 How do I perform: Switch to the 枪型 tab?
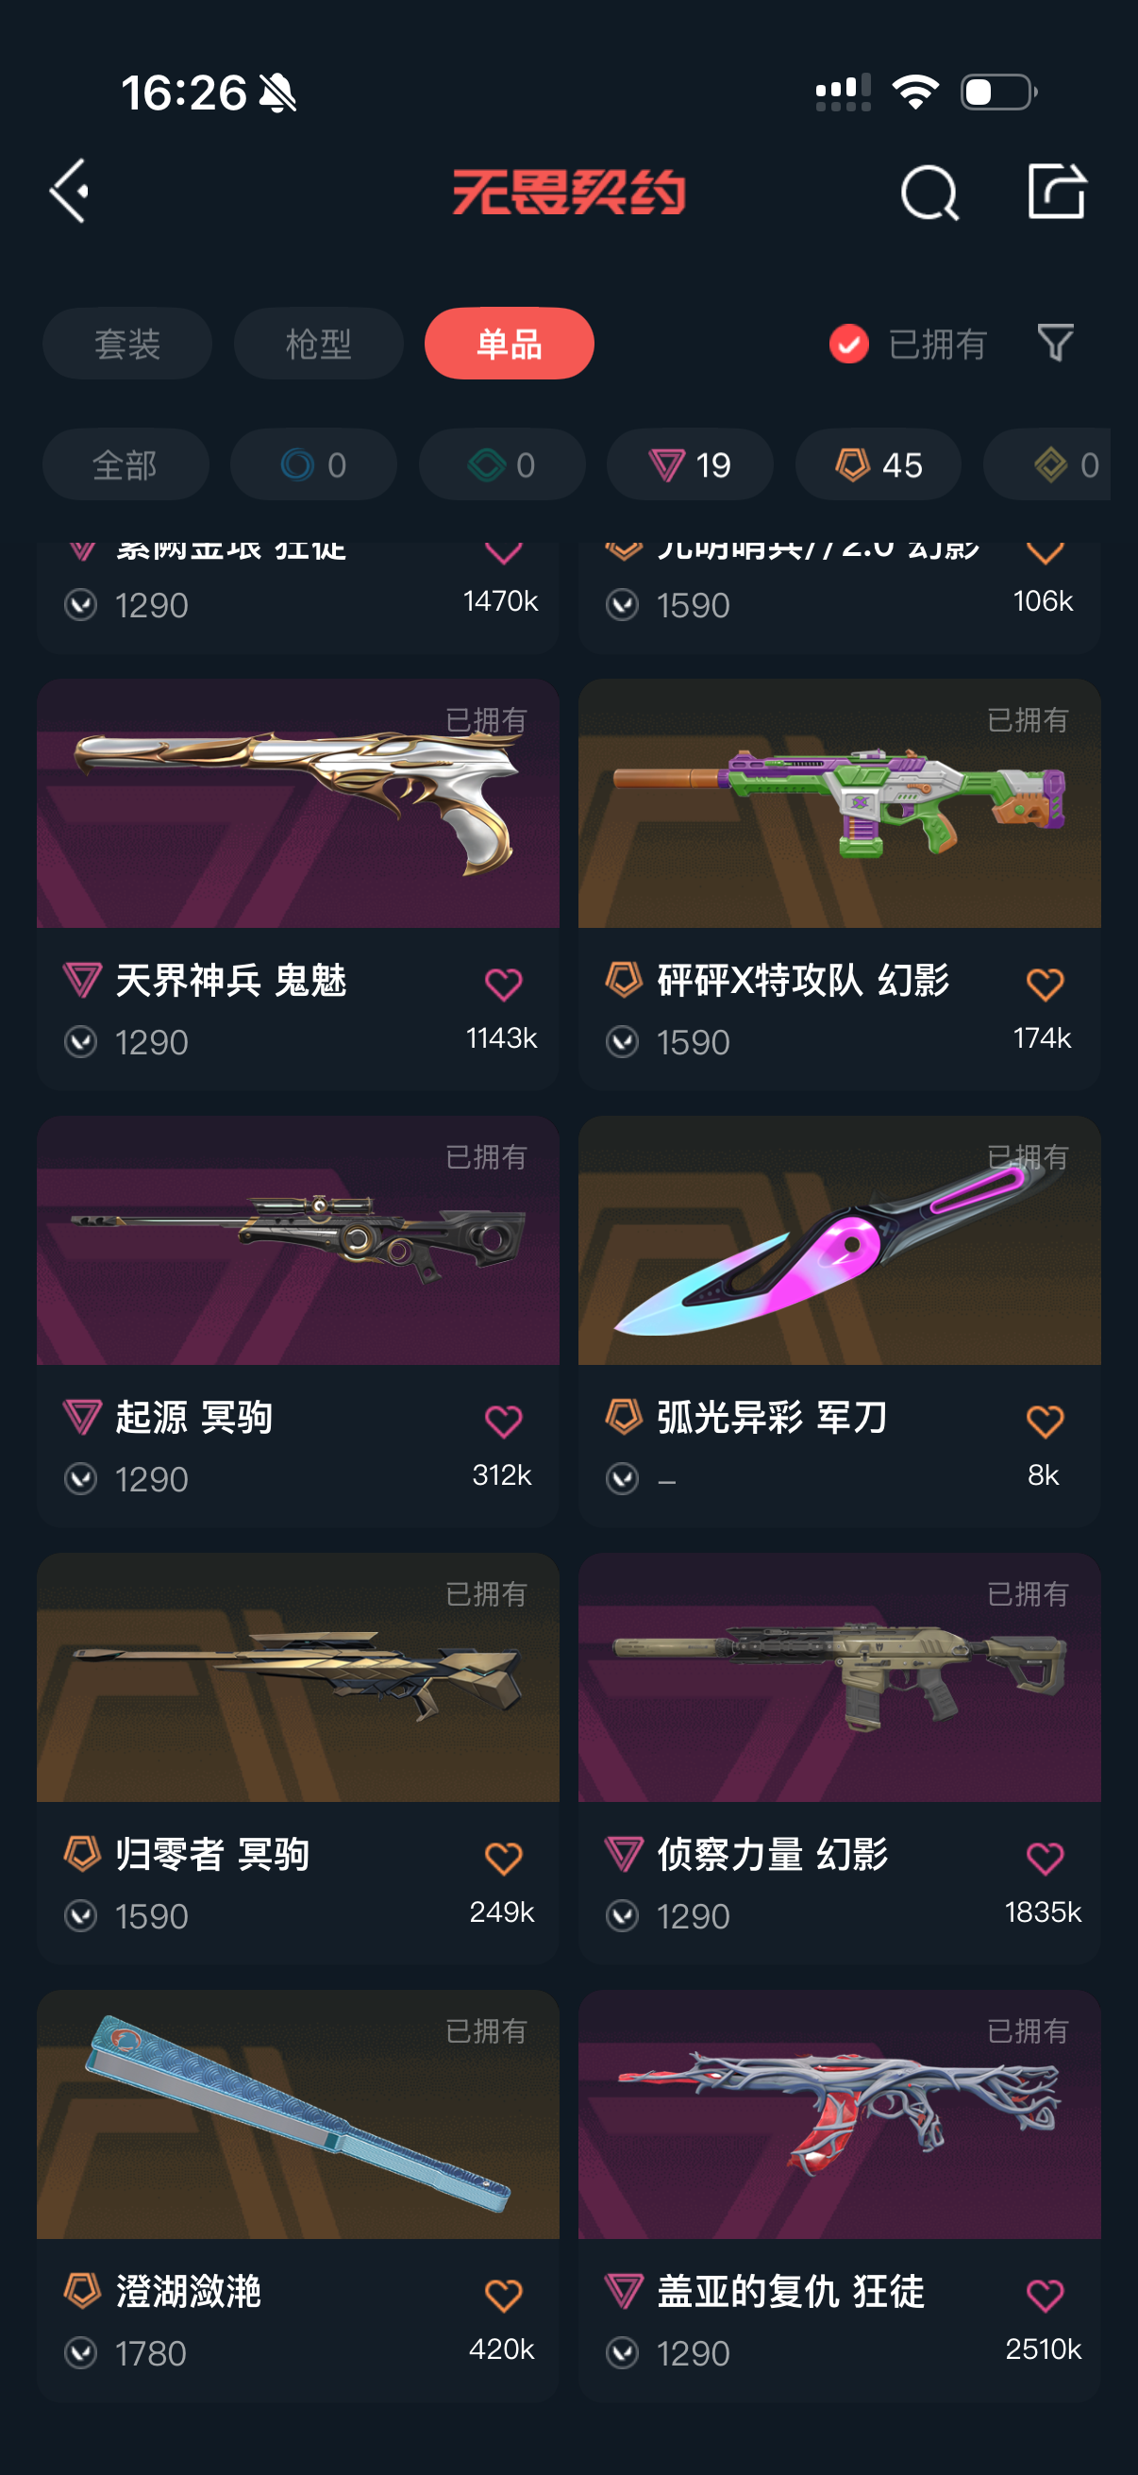pos(318,344)
